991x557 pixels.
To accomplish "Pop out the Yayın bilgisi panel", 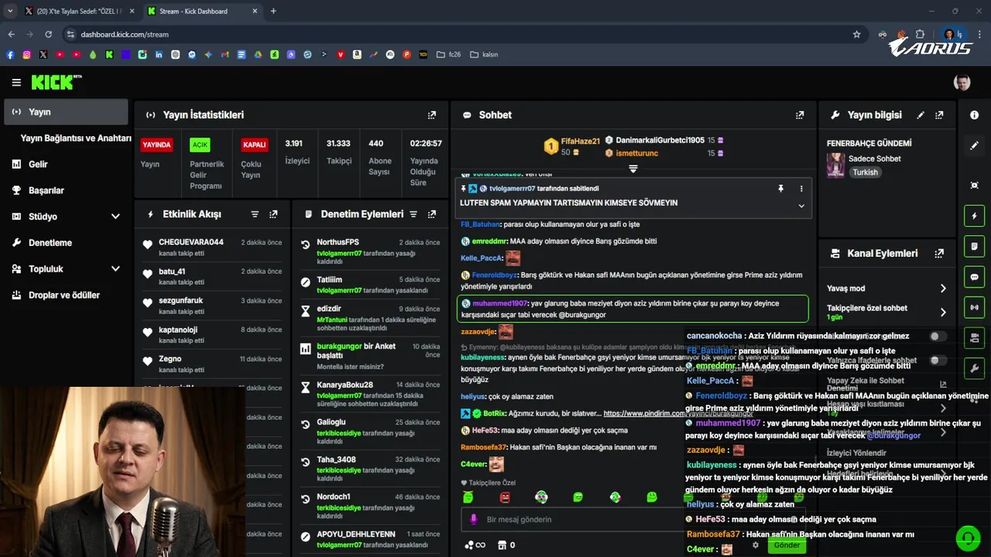I will point(939,114).
